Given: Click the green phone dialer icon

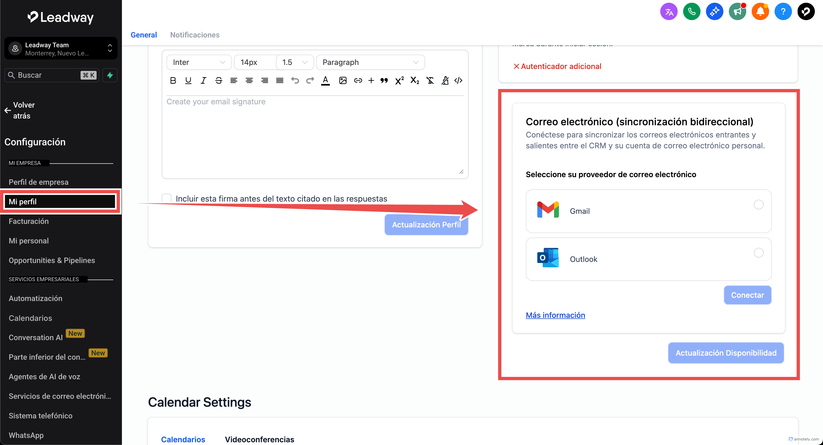Looking at the screenshot, I should pos(691,12).
